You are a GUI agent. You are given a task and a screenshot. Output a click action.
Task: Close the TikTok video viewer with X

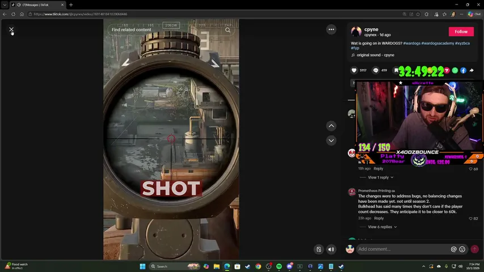point(11,29)
